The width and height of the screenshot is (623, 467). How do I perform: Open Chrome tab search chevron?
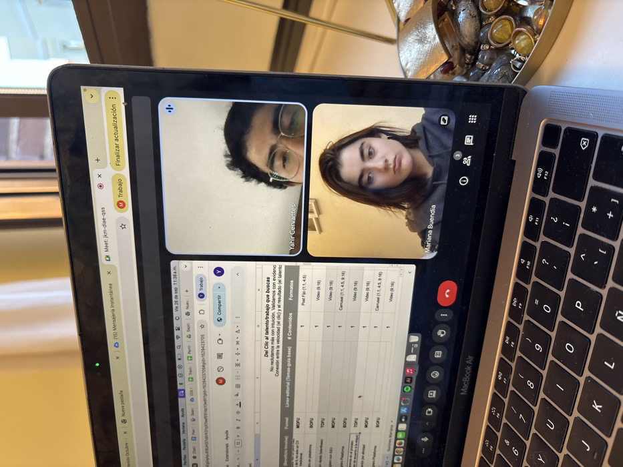[91, 95]
